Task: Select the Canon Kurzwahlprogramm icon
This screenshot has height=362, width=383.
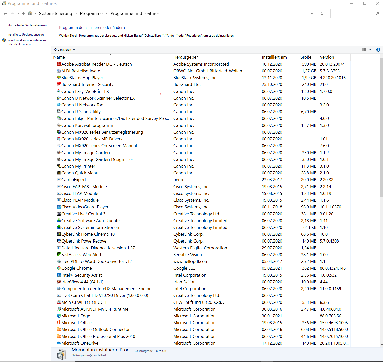Action: pyautogui.click(x=59, y=125)
